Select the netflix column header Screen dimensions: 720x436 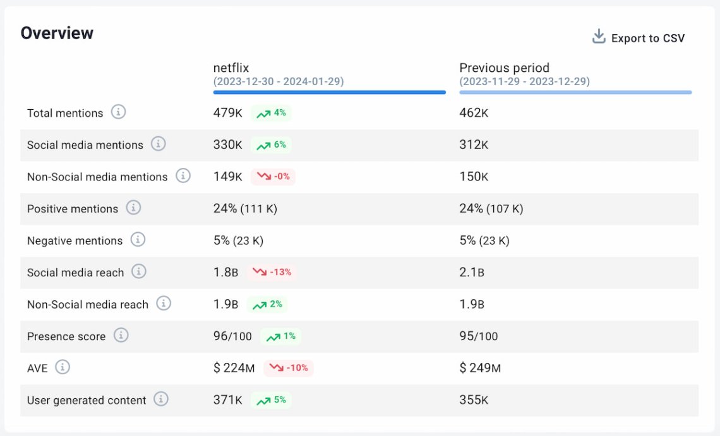[231, 68]
